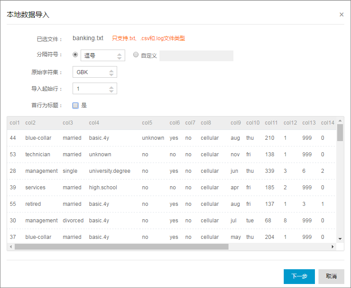The image size is (351, 288).
Task: Click the vertical scrollbar thumb
Action: 340,133
